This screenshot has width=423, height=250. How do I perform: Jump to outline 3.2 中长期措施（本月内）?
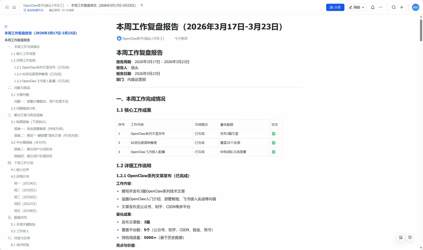pyautogui.click(x=29, y=143)
